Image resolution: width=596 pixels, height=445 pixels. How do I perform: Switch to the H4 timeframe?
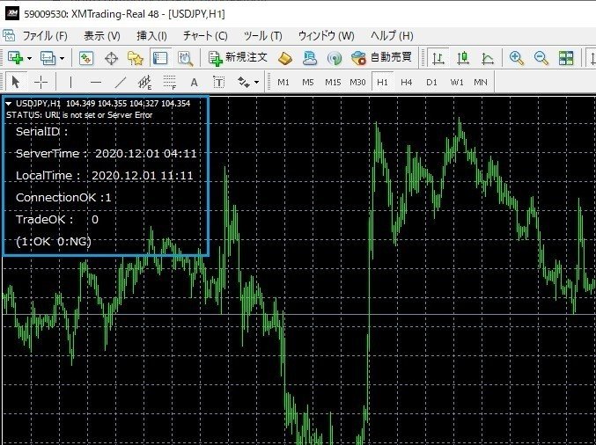tap(407, 82)
